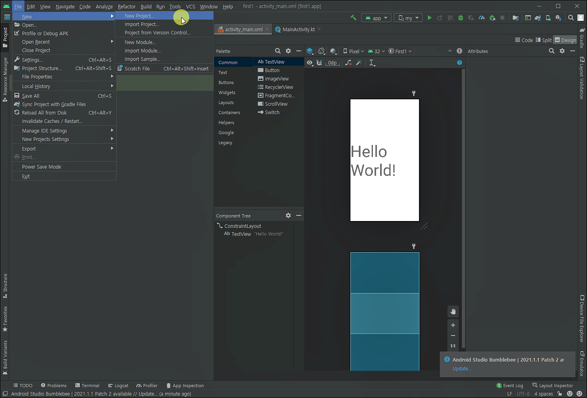Select New Project... from submenu

tap(164, 16)
